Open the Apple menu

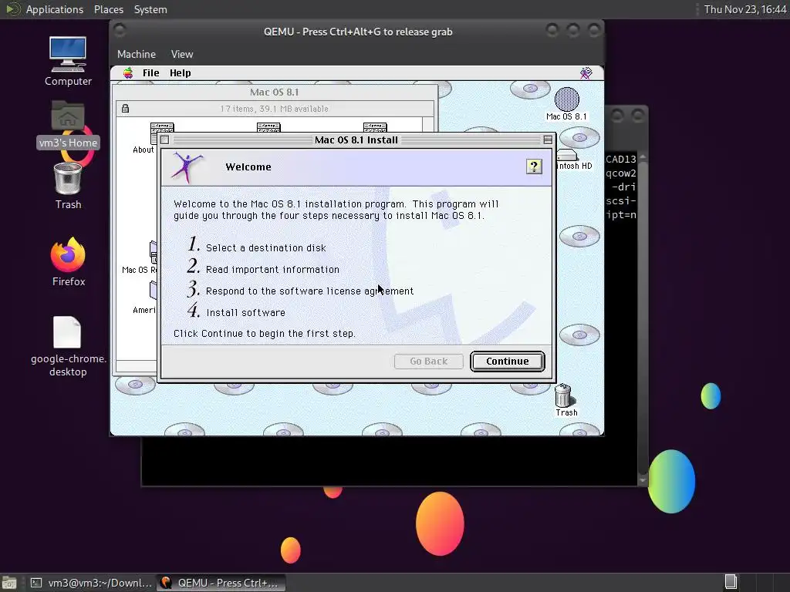128,73
